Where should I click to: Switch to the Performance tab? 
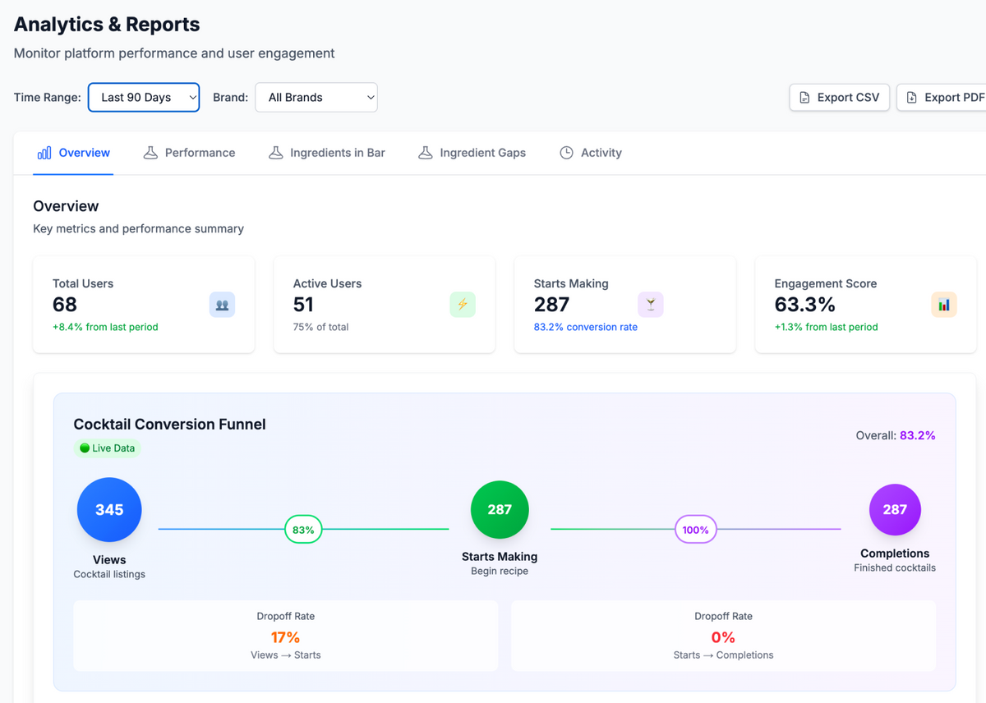[x=189, y=153]
